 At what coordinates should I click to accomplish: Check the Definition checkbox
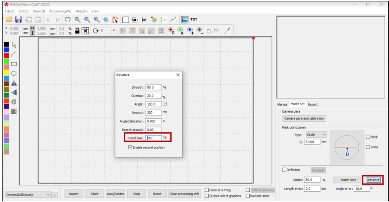point(284,170)
